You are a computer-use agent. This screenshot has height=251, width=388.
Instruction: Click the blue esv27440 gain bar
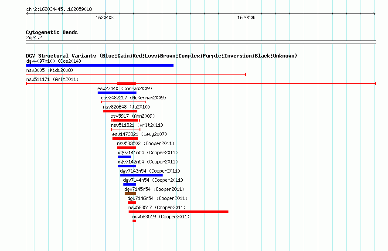[117, 93]
